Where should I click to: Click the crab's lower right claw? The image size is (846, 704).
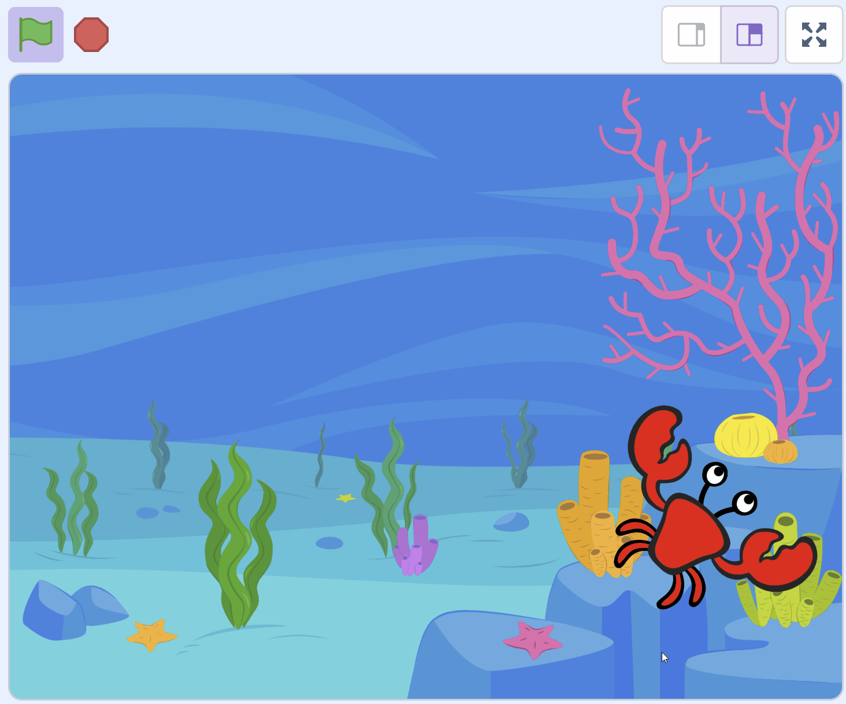[x=777, y=558]
